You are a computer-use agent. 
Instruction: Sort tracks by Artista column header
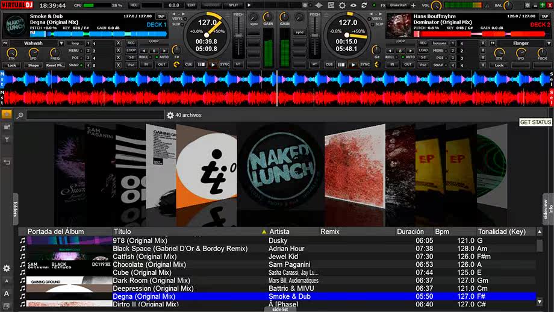click(279, 231)
